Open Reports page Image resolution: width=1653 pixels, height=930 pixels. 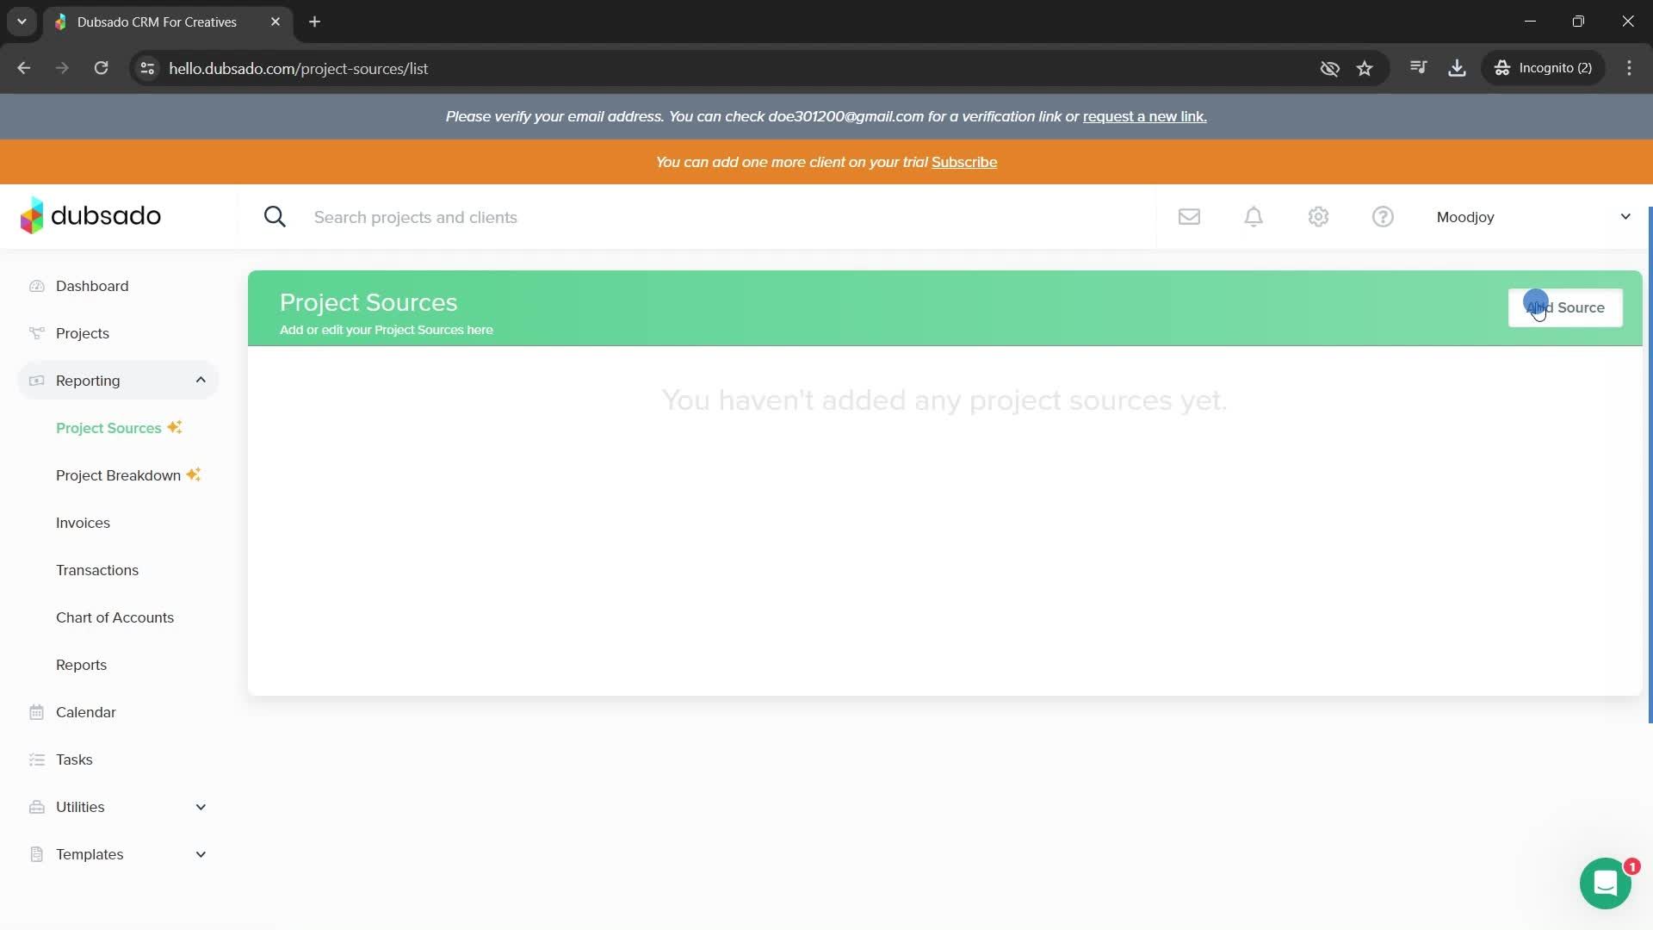81,665
